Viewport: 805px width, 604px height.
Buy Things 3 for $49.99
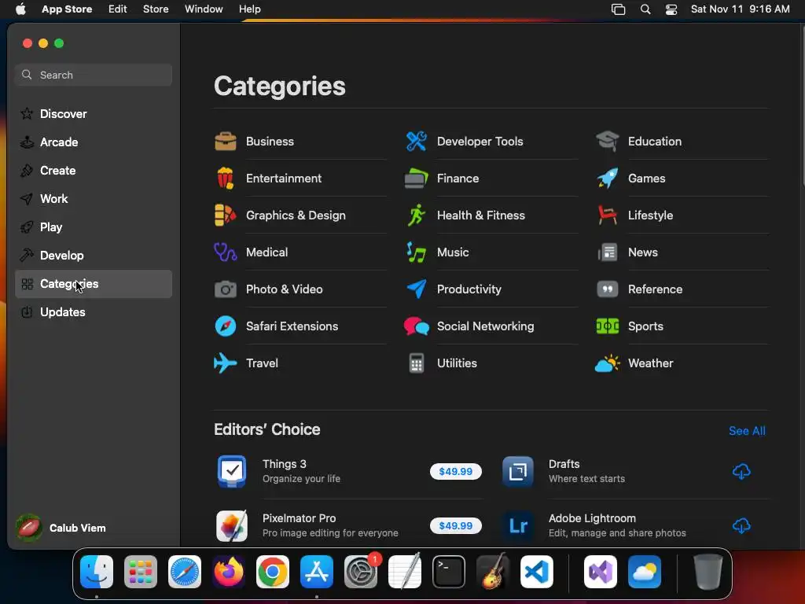point(456,472)
